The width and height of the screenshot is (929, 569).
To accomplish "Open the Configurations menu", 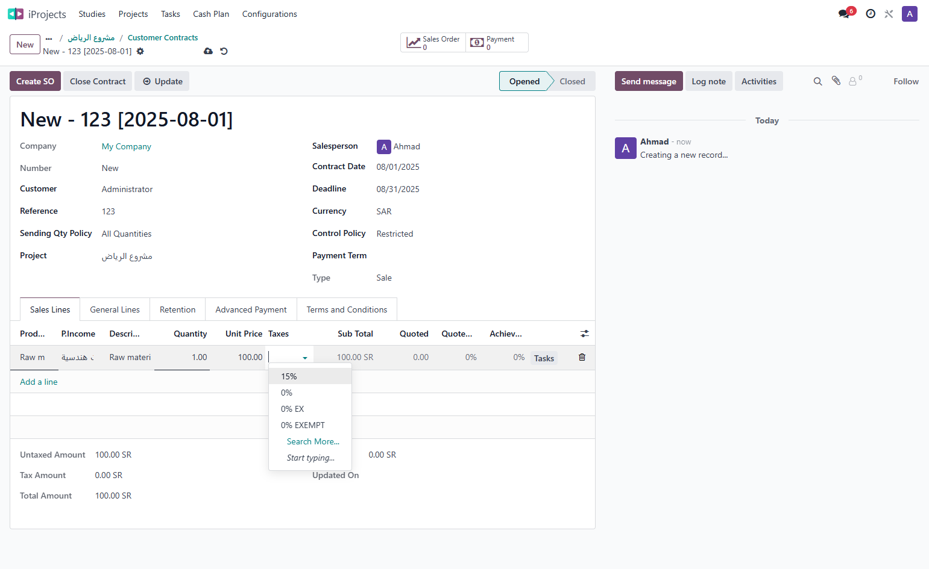I will (x=269, y=14).
